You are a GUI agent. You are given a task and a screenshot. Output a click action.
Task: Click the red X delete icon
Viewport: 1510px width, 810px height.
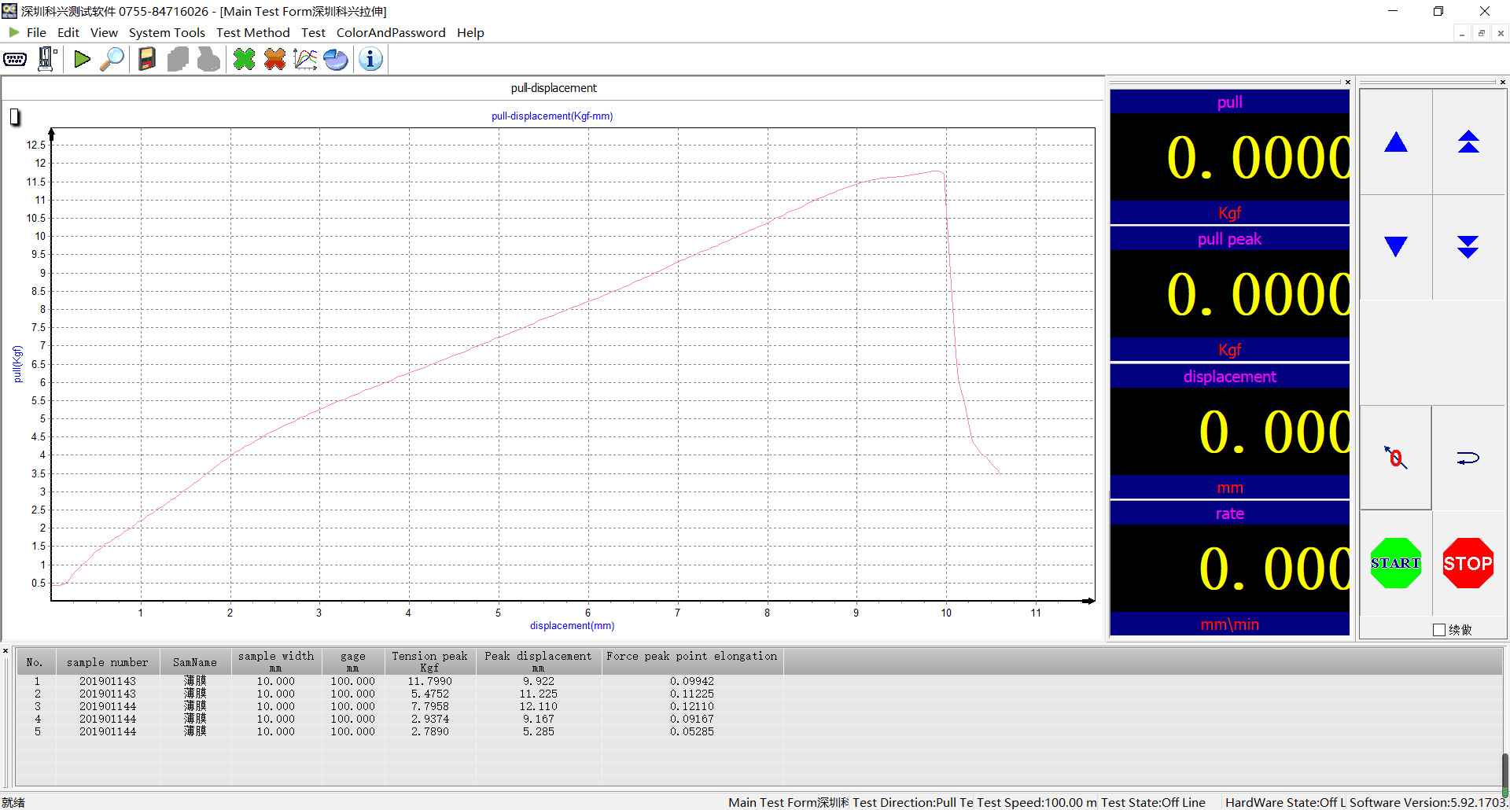pos(274,60)
